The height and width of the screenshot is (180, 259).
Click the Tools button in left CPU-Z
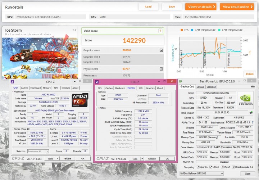[x=50, y=158]
